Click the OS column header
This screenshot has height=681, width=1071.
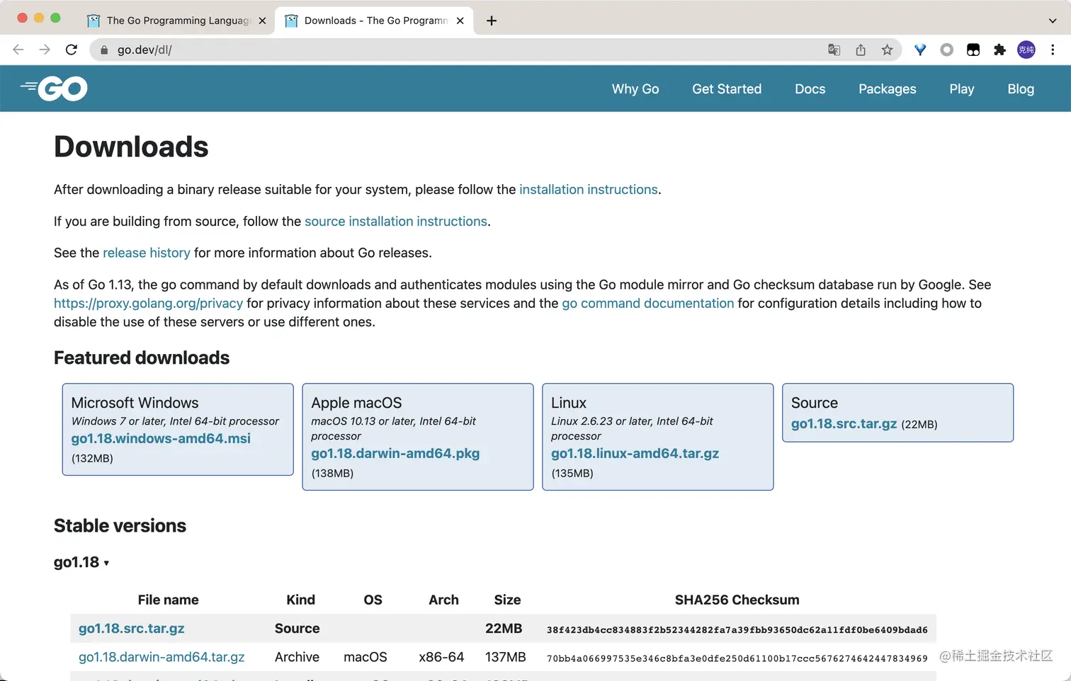[x=373, y=600]
